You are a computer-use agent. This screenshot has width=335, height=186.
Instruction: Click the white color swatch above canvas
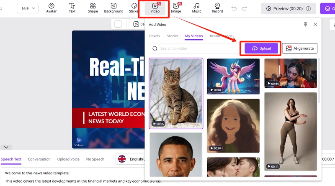(118, 24)
